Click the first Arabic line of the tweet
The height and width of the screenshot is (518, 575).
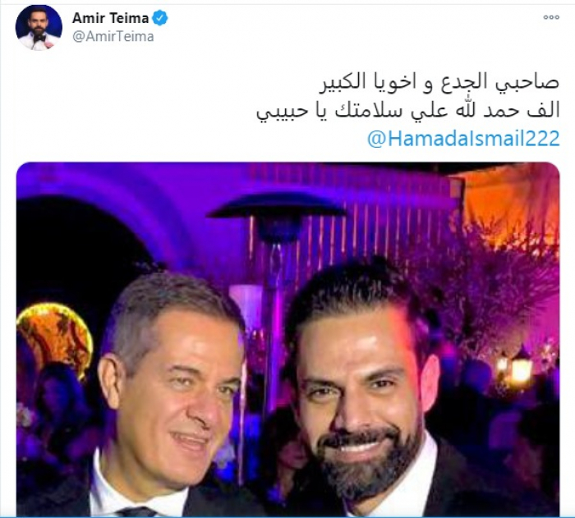pyautogui.click(x=440, y=81)
